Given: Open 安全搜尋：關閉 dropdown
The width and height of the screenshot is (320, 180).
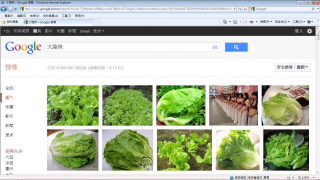Looking at the screenshot, I should click(292, 67).
